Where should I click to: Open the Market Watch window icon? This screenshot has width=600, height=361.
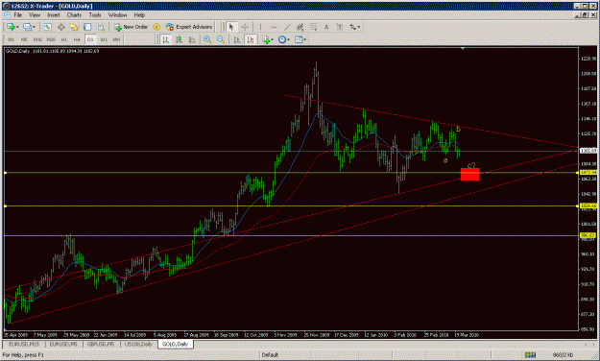pos(48,27)
